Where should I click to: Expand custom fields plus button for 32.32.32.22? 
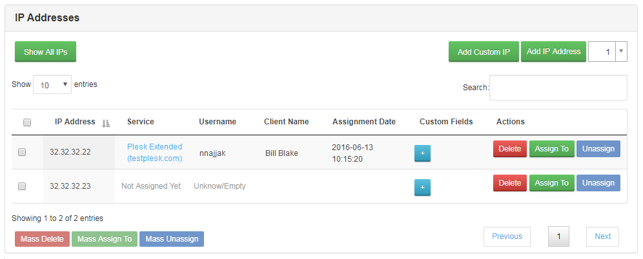[x=422, y=153]
